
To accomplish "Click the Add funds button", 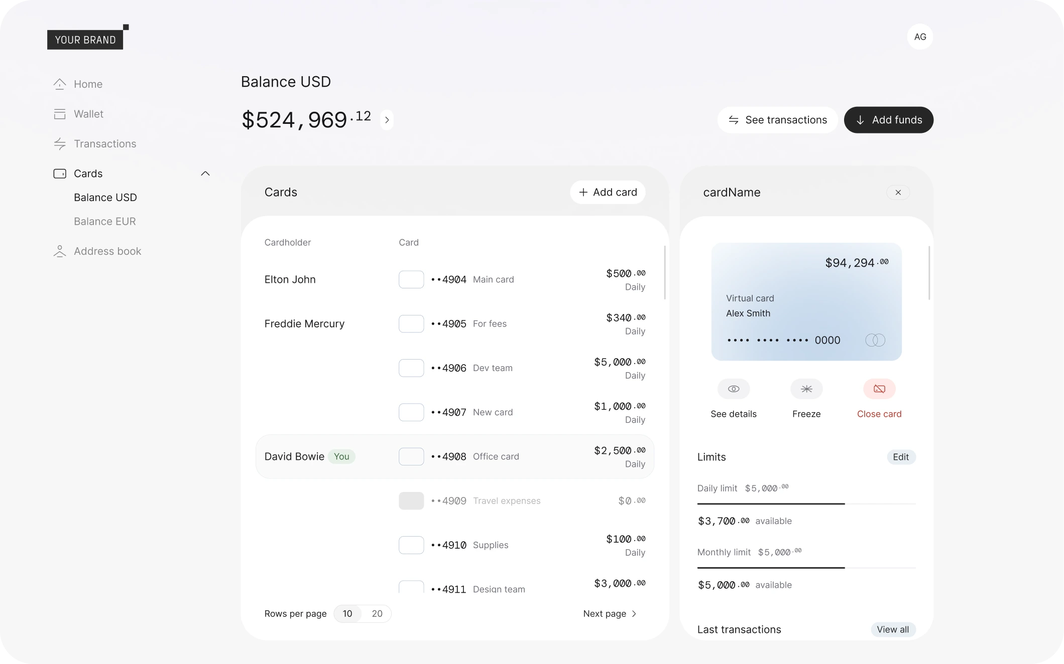I will 888,120.
